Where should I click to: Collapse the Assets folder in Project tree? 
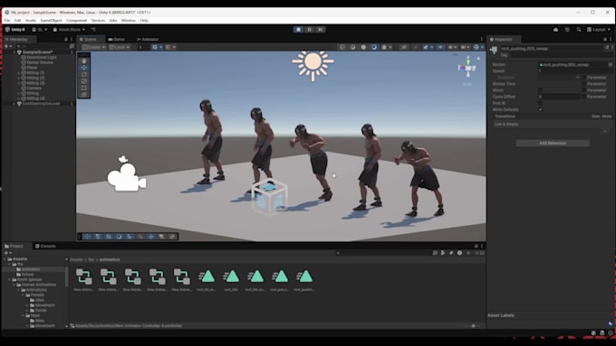5,259
